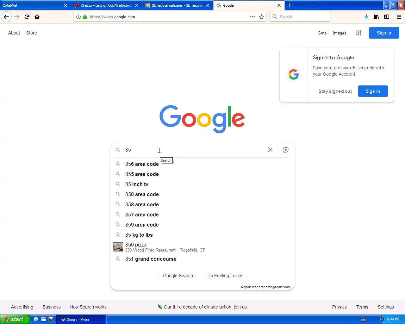Open page actions three-dot menu
The height and width of the screenshot is (324, 405).
(x=253, y=17)
